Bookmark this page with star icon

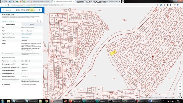pos(158,5)
